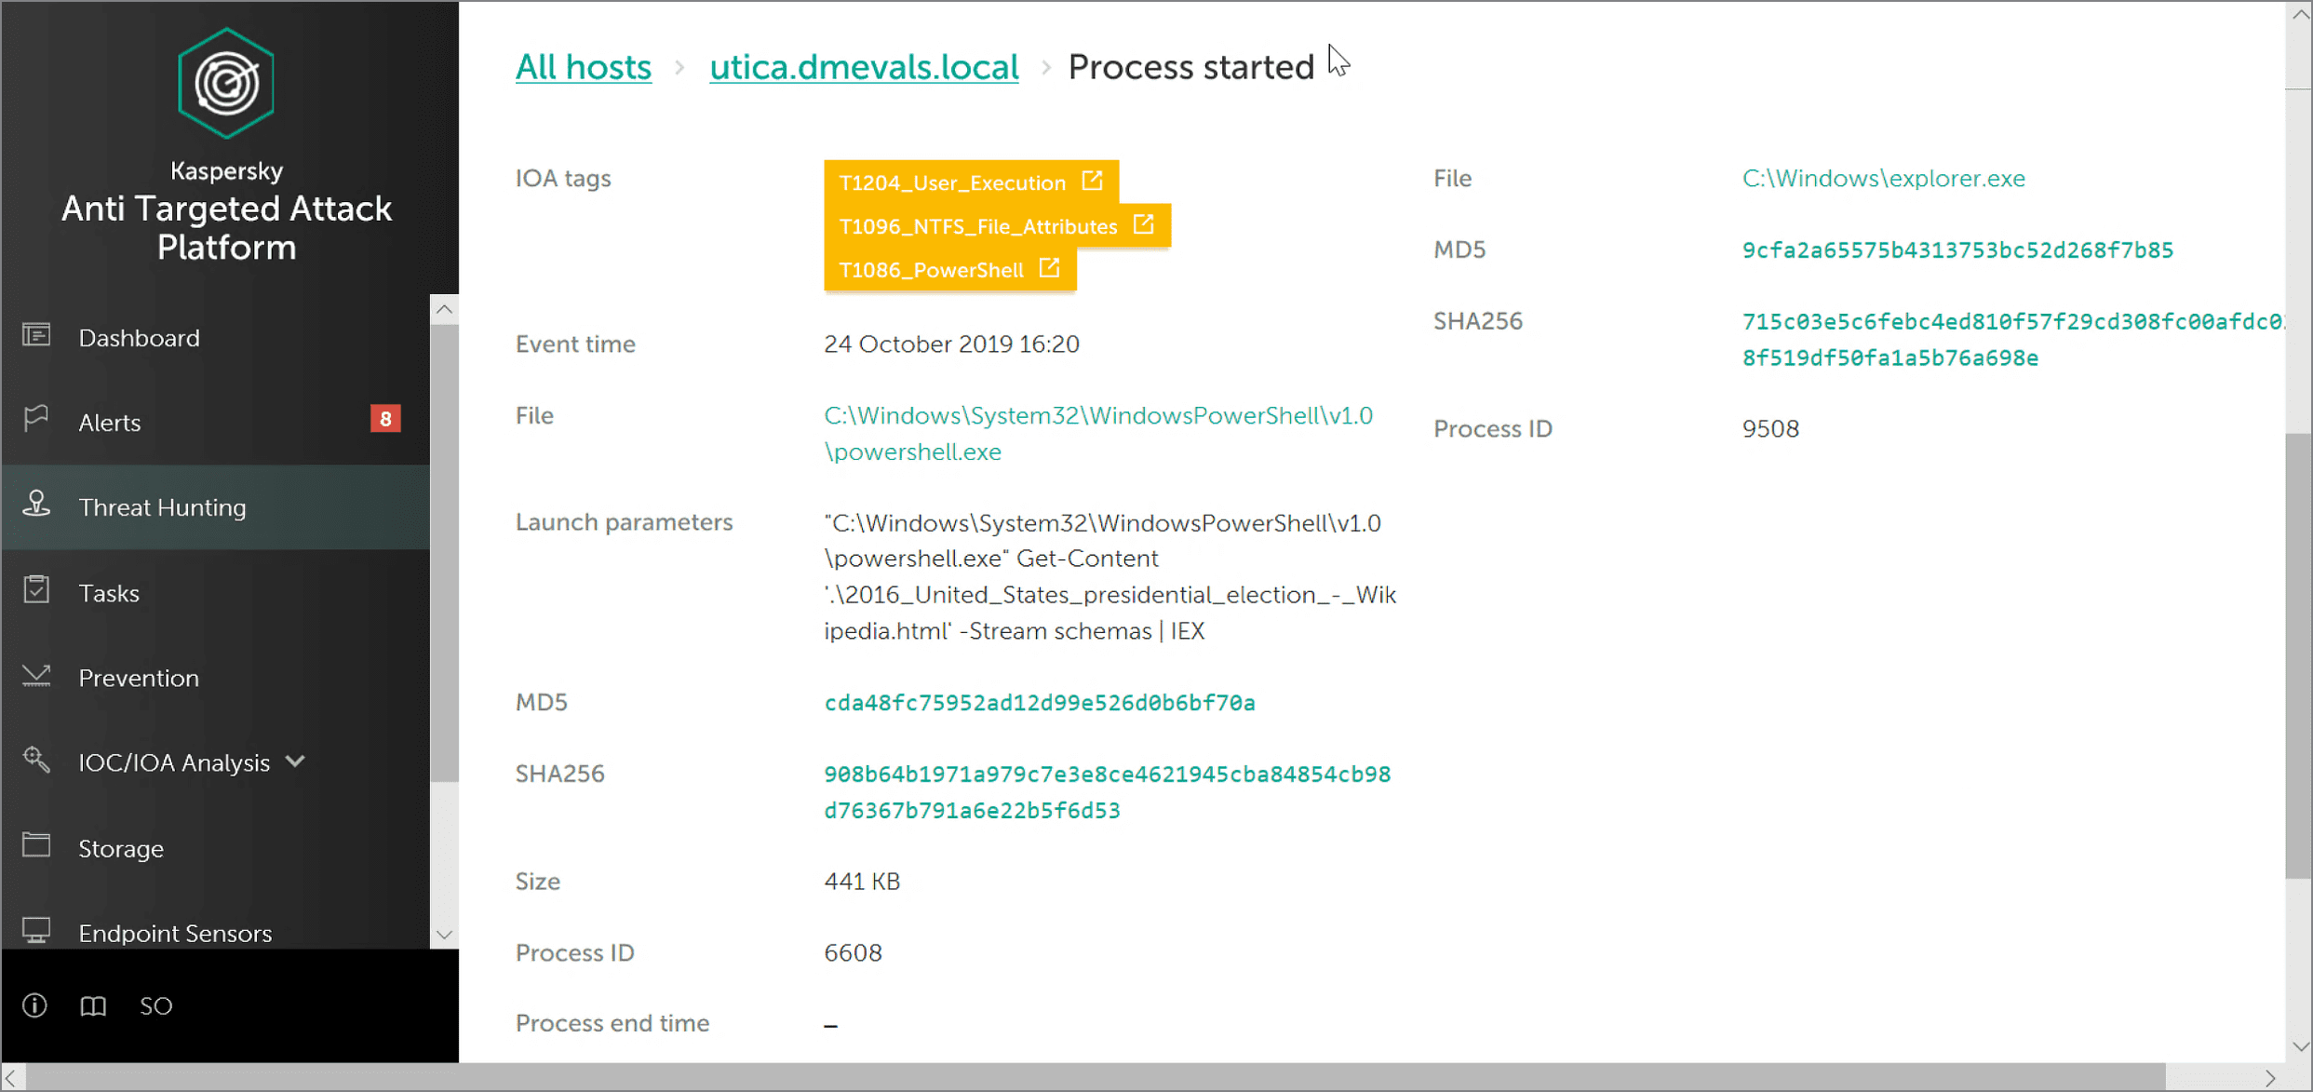Click the Alerts count badge showing 8
The image size is (2313, 1092).
tap(385, 420)
